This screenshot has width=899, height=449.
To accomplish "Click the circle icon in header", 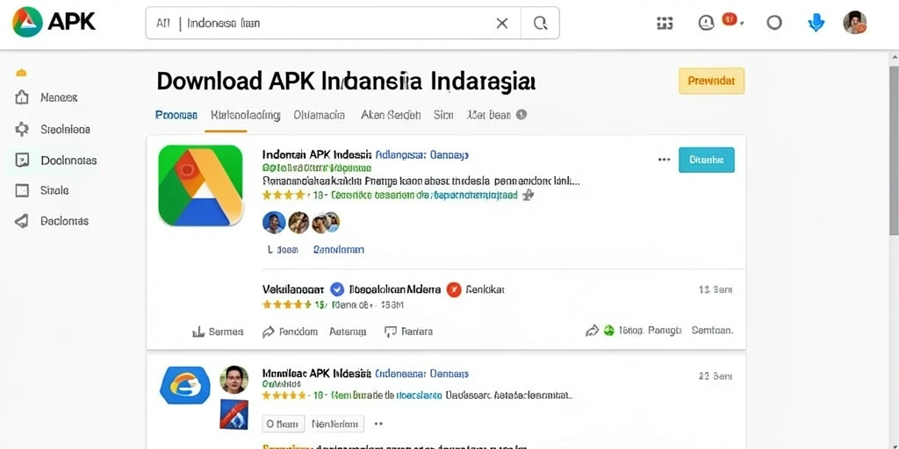I will (774, 23).
